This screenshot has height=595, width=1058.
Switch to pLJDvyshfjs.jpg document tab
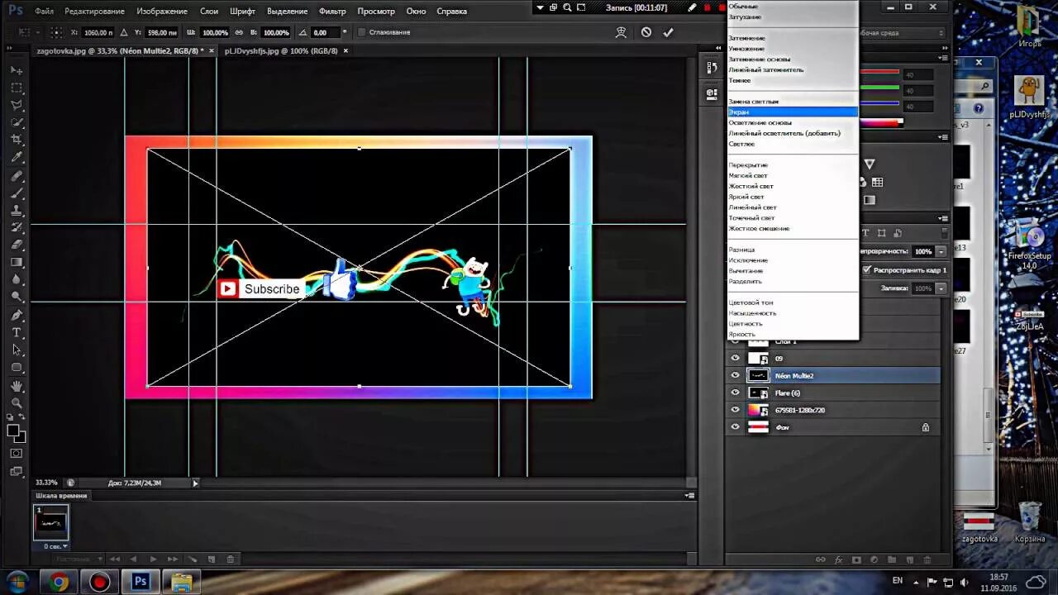(281, 50)
